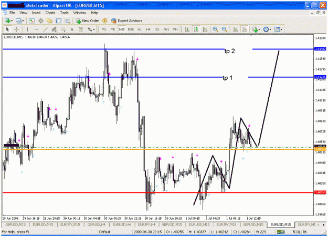Image resolution: width=328 pixels, height=236 pixels.
Task: Select the Equidistant Channel tool
Action: (54, 29)
